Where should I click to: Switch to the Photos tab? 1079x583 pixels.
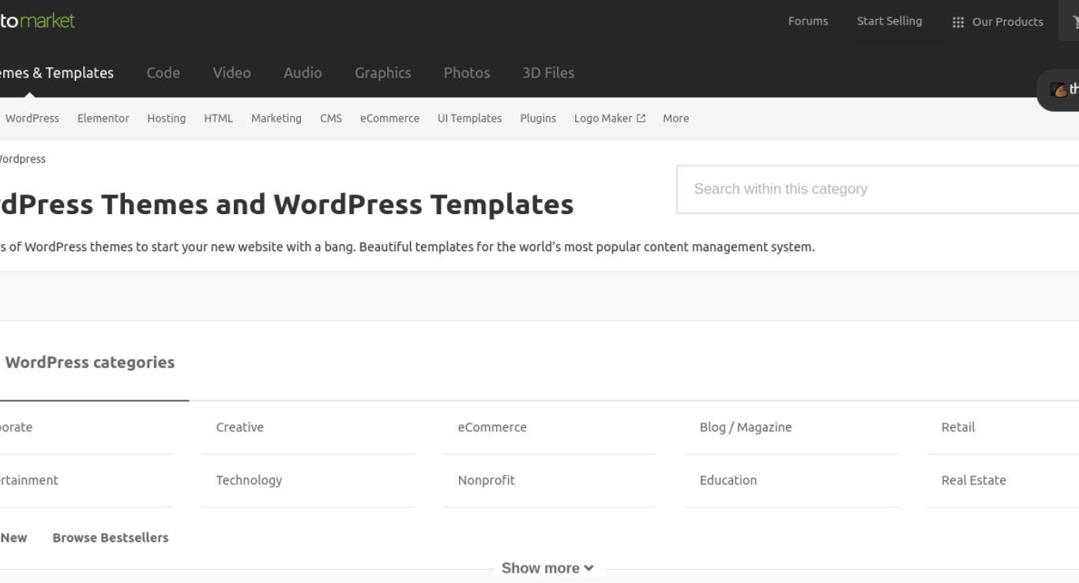[x=467, y=73]
